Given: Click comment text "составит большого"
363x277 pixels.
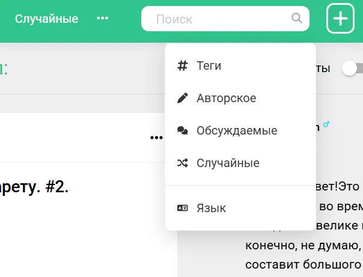Looking at the screenshot, I should coord(303,264).
